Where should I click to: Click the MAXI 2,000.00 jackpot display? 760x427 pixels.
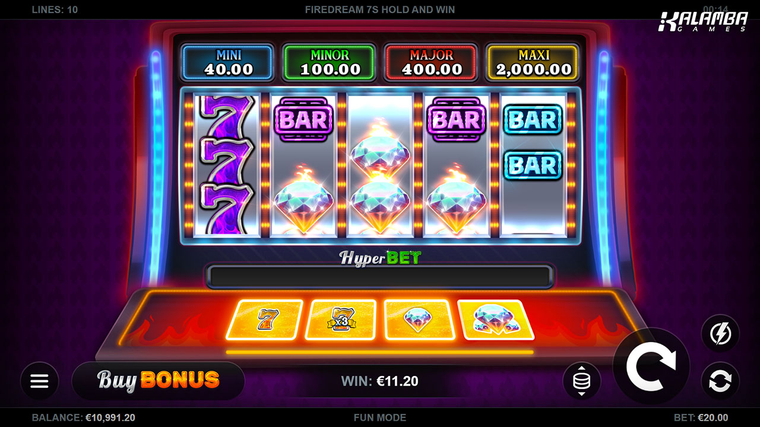(x=533, y=63)
